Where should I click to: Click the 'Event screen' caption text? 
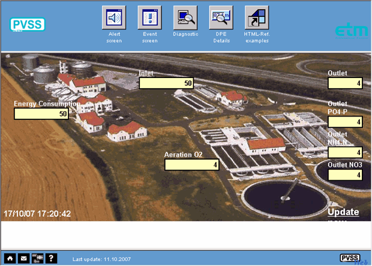tap(150, 37)
